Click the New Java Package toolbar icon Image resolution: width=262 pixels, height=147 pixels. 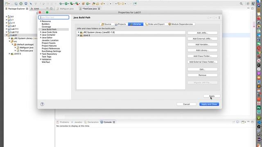(83, 4)
